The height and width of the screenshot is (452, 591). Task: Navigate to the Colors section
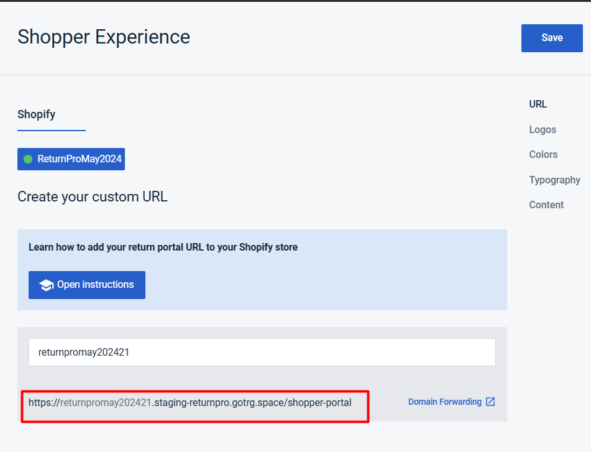[543, 154]
